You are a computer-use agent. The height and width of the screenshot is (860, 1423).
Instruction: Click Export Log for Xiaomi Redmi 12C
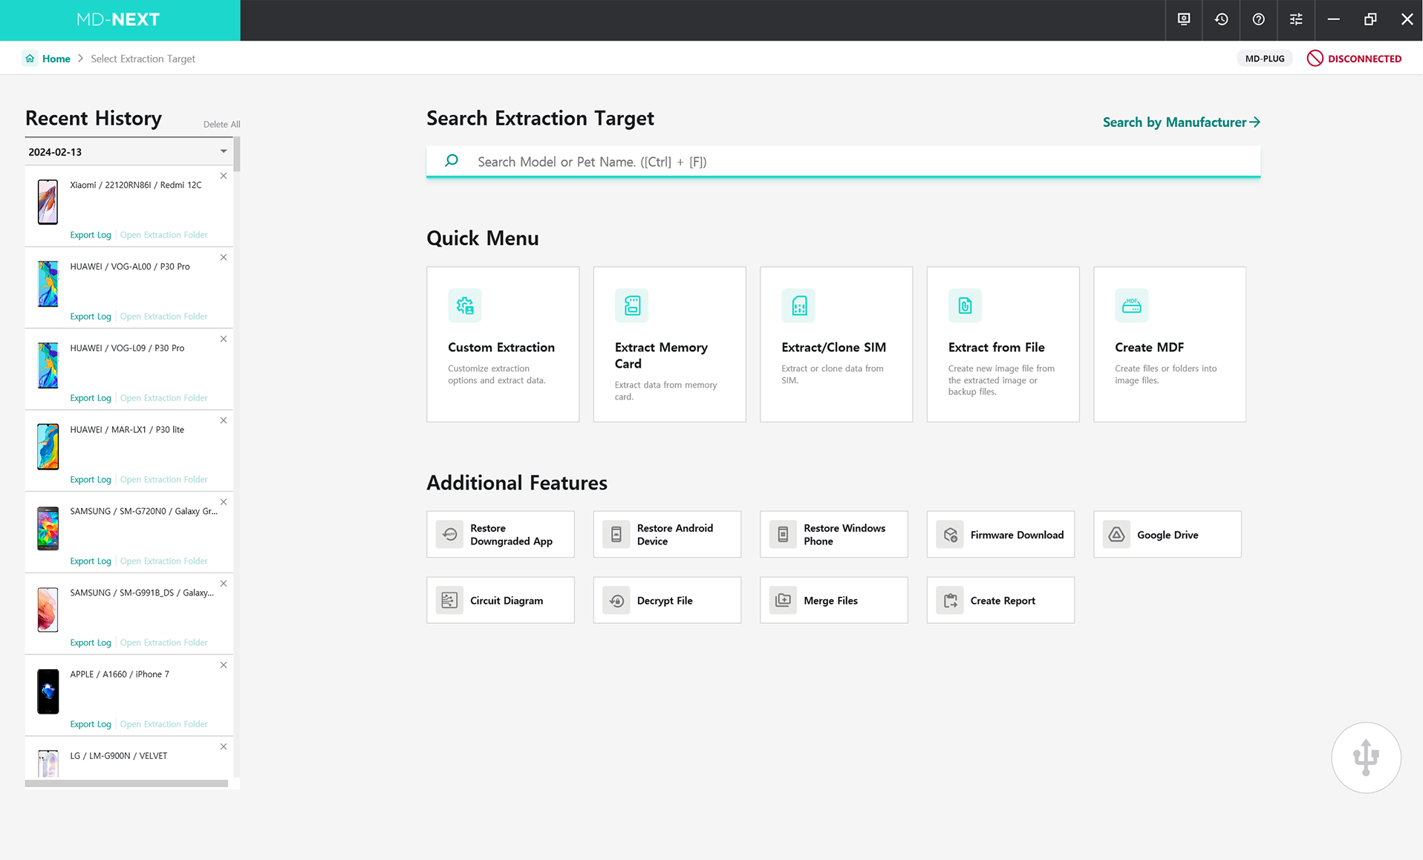91,235
